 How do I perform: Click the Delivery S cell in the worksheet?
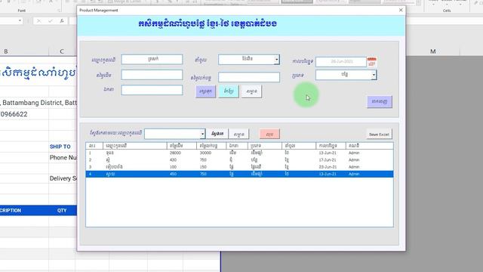pyautogui.click(x=63, y=178)
